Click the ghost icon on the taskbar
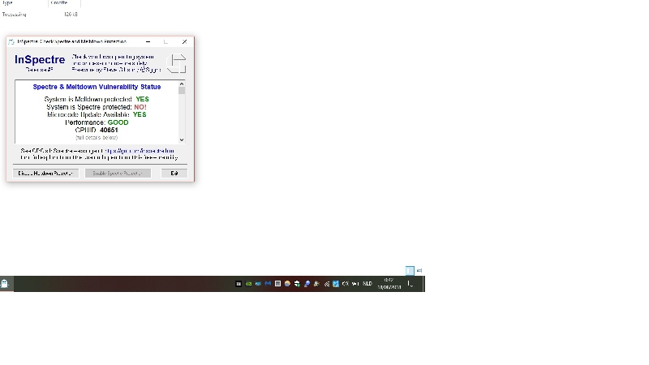 tap(5, 284)
